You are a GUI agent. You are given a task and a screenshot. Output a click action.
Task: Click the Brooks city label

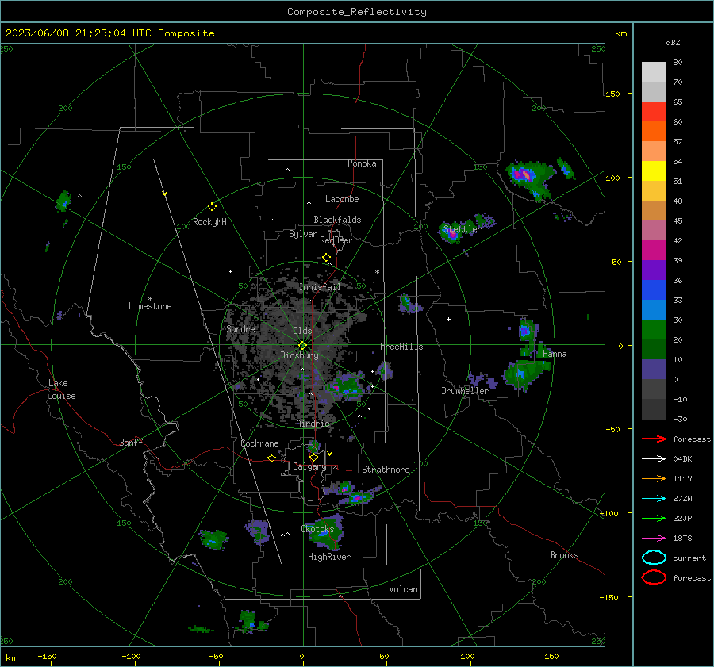pos(564,555)
